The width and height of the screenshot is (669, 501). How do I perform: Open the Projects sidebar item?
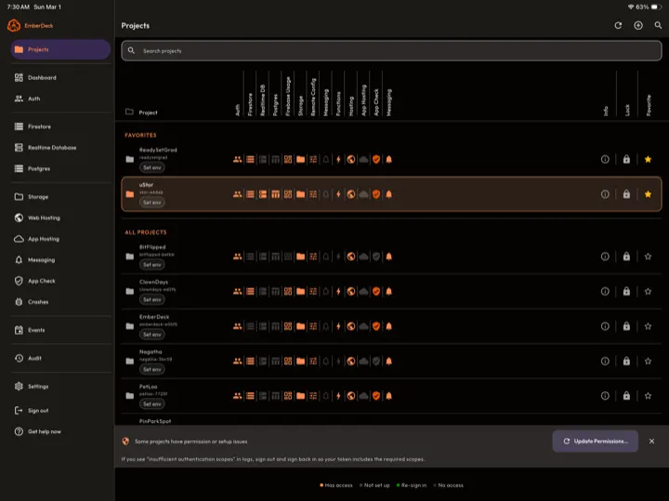point(60,49)
